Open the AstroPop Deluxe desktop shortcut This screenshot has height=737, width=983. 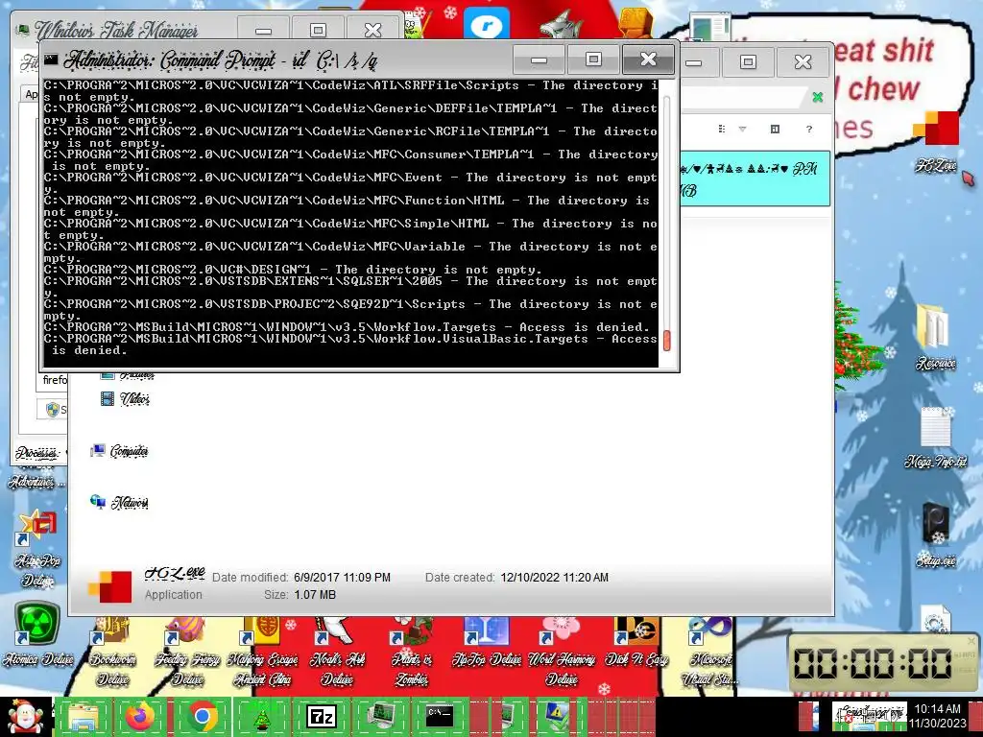tap(37, 548)
